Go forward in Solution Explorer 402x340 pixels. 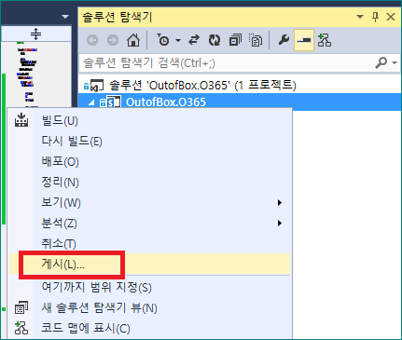pos(113,40)
